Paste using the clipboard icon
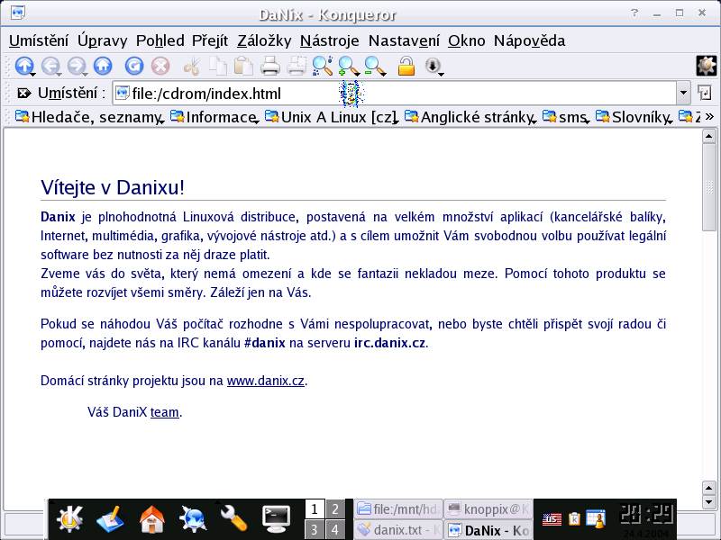721x540 pixels. (243, 66)
